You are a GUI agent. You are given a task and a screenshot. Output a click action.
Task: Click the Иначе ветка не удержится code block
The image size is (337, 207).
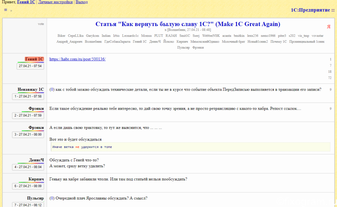[191, 147]
